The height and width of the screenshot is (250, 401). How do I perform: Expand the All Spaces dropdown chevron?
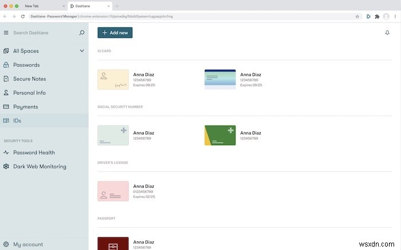click(x=82, y=50)
